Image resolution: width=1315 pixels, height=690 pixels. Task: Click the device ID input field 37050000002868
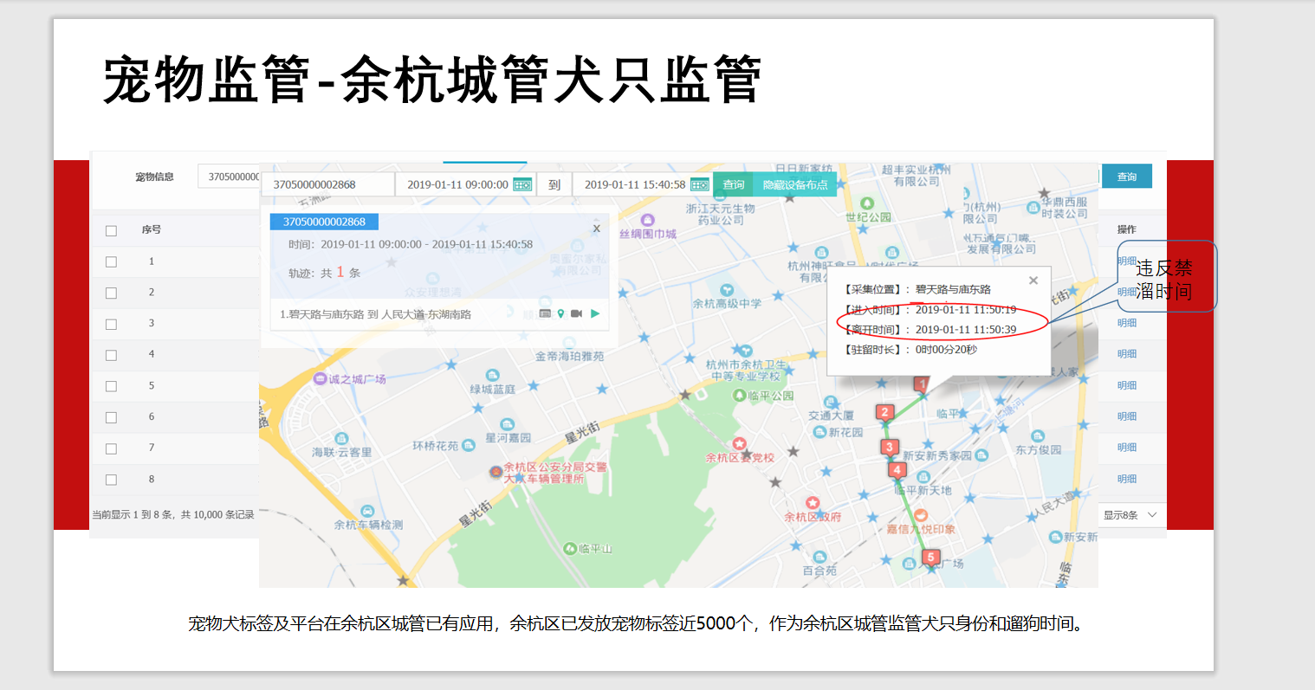click(328, 184)
